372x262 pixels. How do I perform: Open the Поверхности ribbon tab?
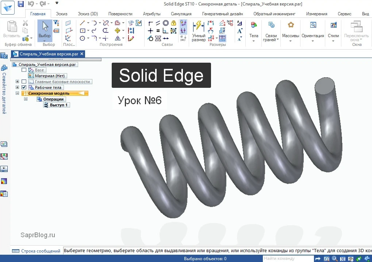[120, 14]
